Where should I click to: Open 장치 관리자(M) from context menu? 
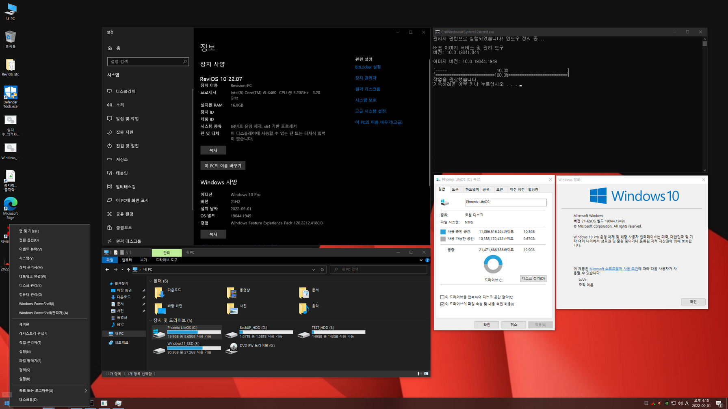[x=50, y=267]
